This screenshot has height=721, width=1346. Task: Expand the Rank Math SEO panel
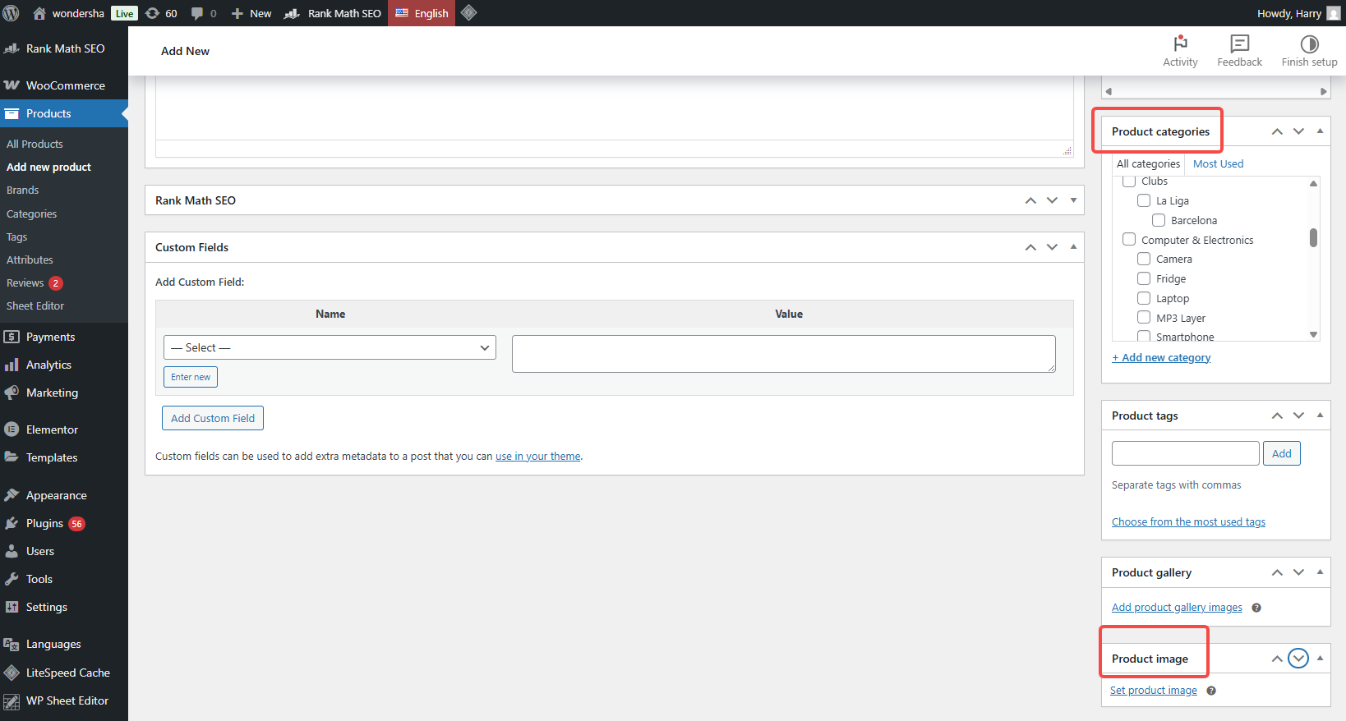1073,200
